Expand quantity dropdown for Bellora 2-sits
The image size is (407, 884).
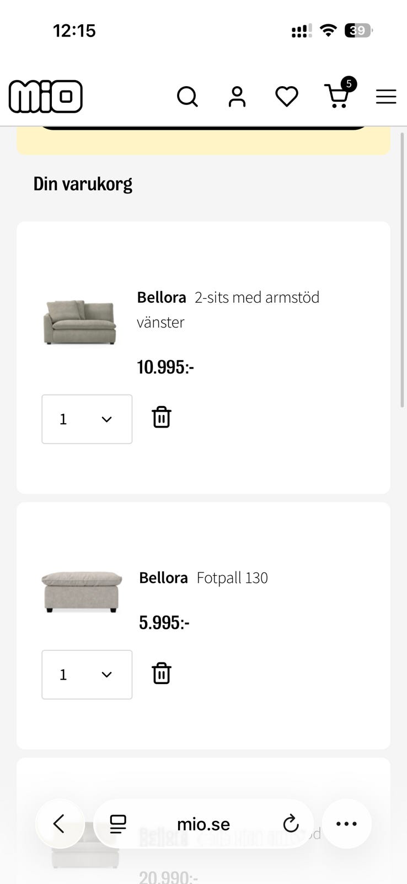click(x=87, y=419)
